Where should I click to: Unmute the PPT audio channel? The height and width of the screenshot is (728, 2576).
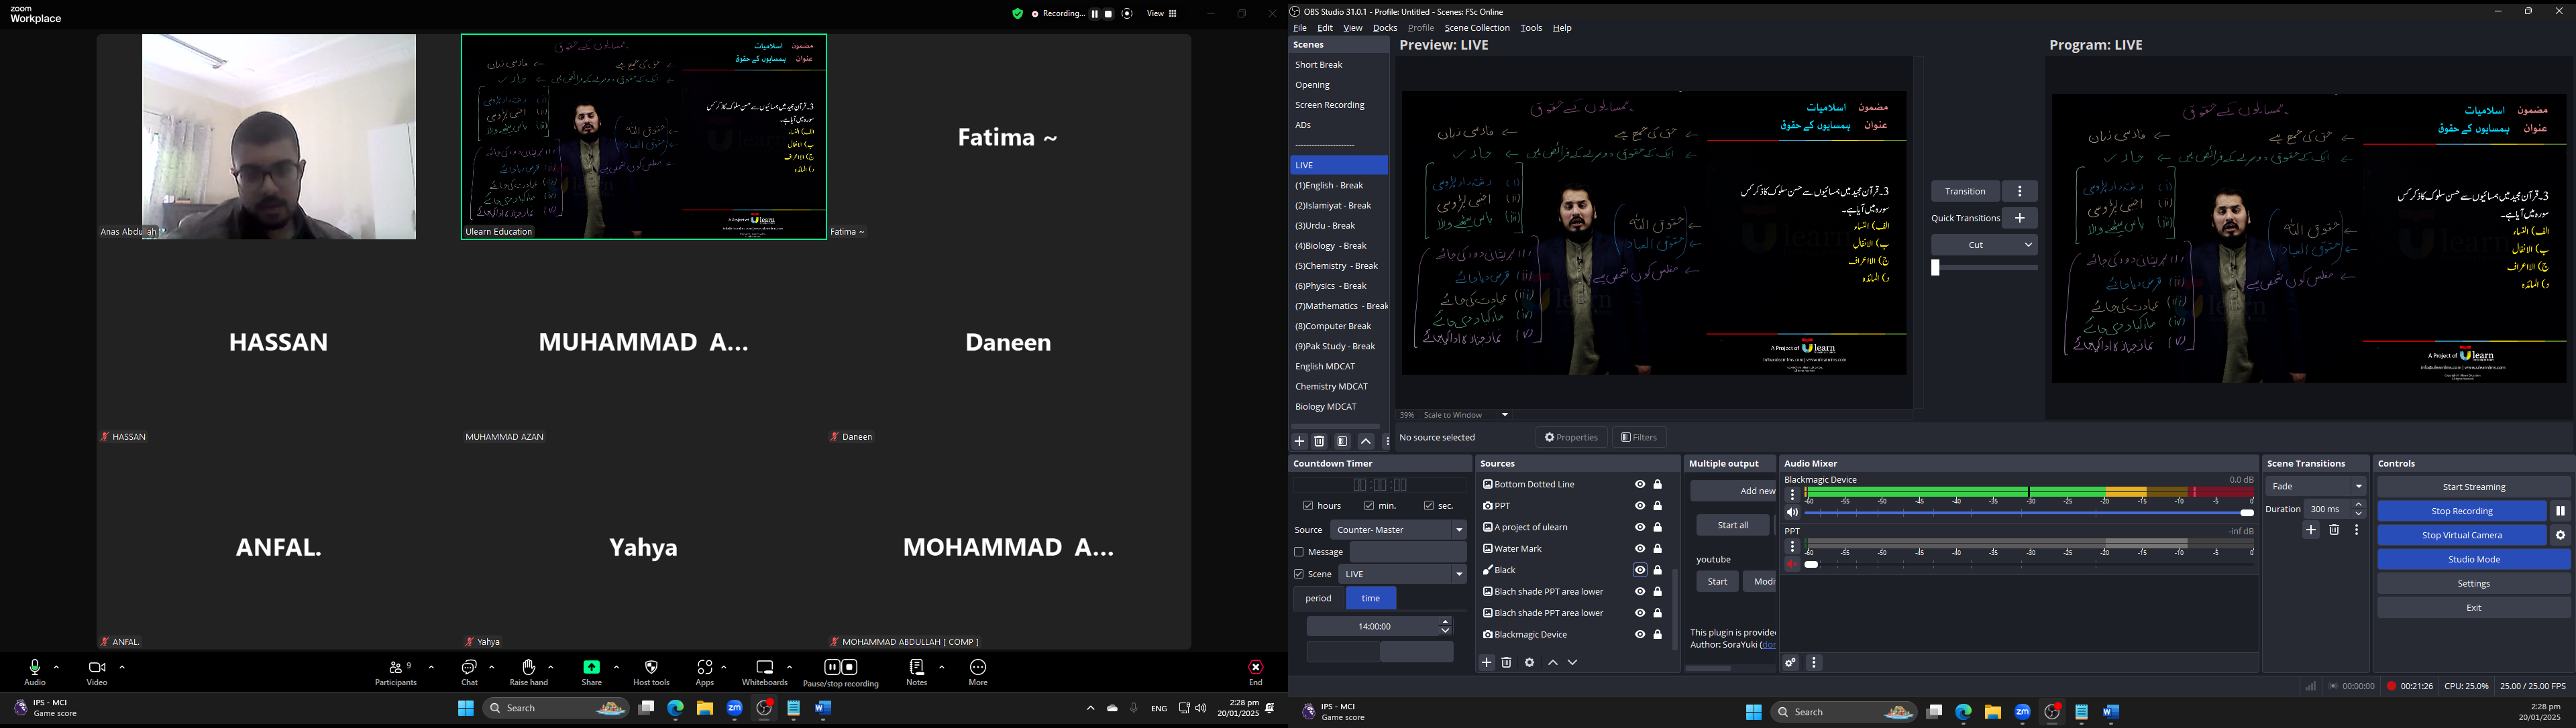(1792, 565)
